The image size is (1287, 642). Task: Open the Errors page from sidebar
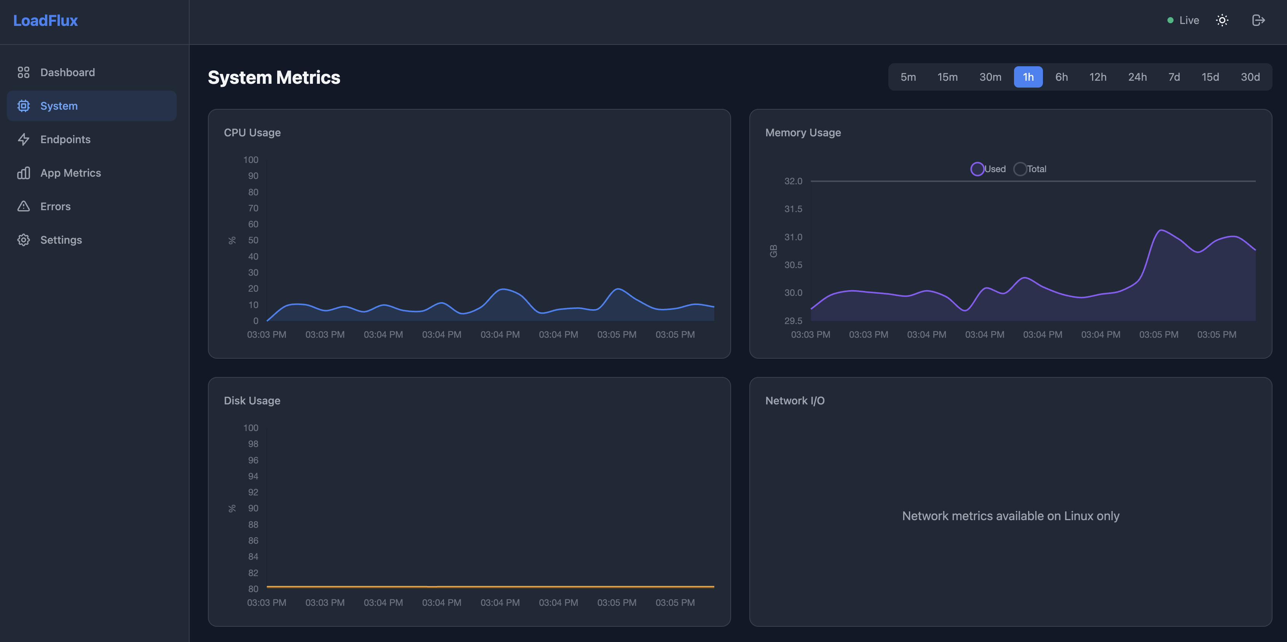click(x=55, y=206)
